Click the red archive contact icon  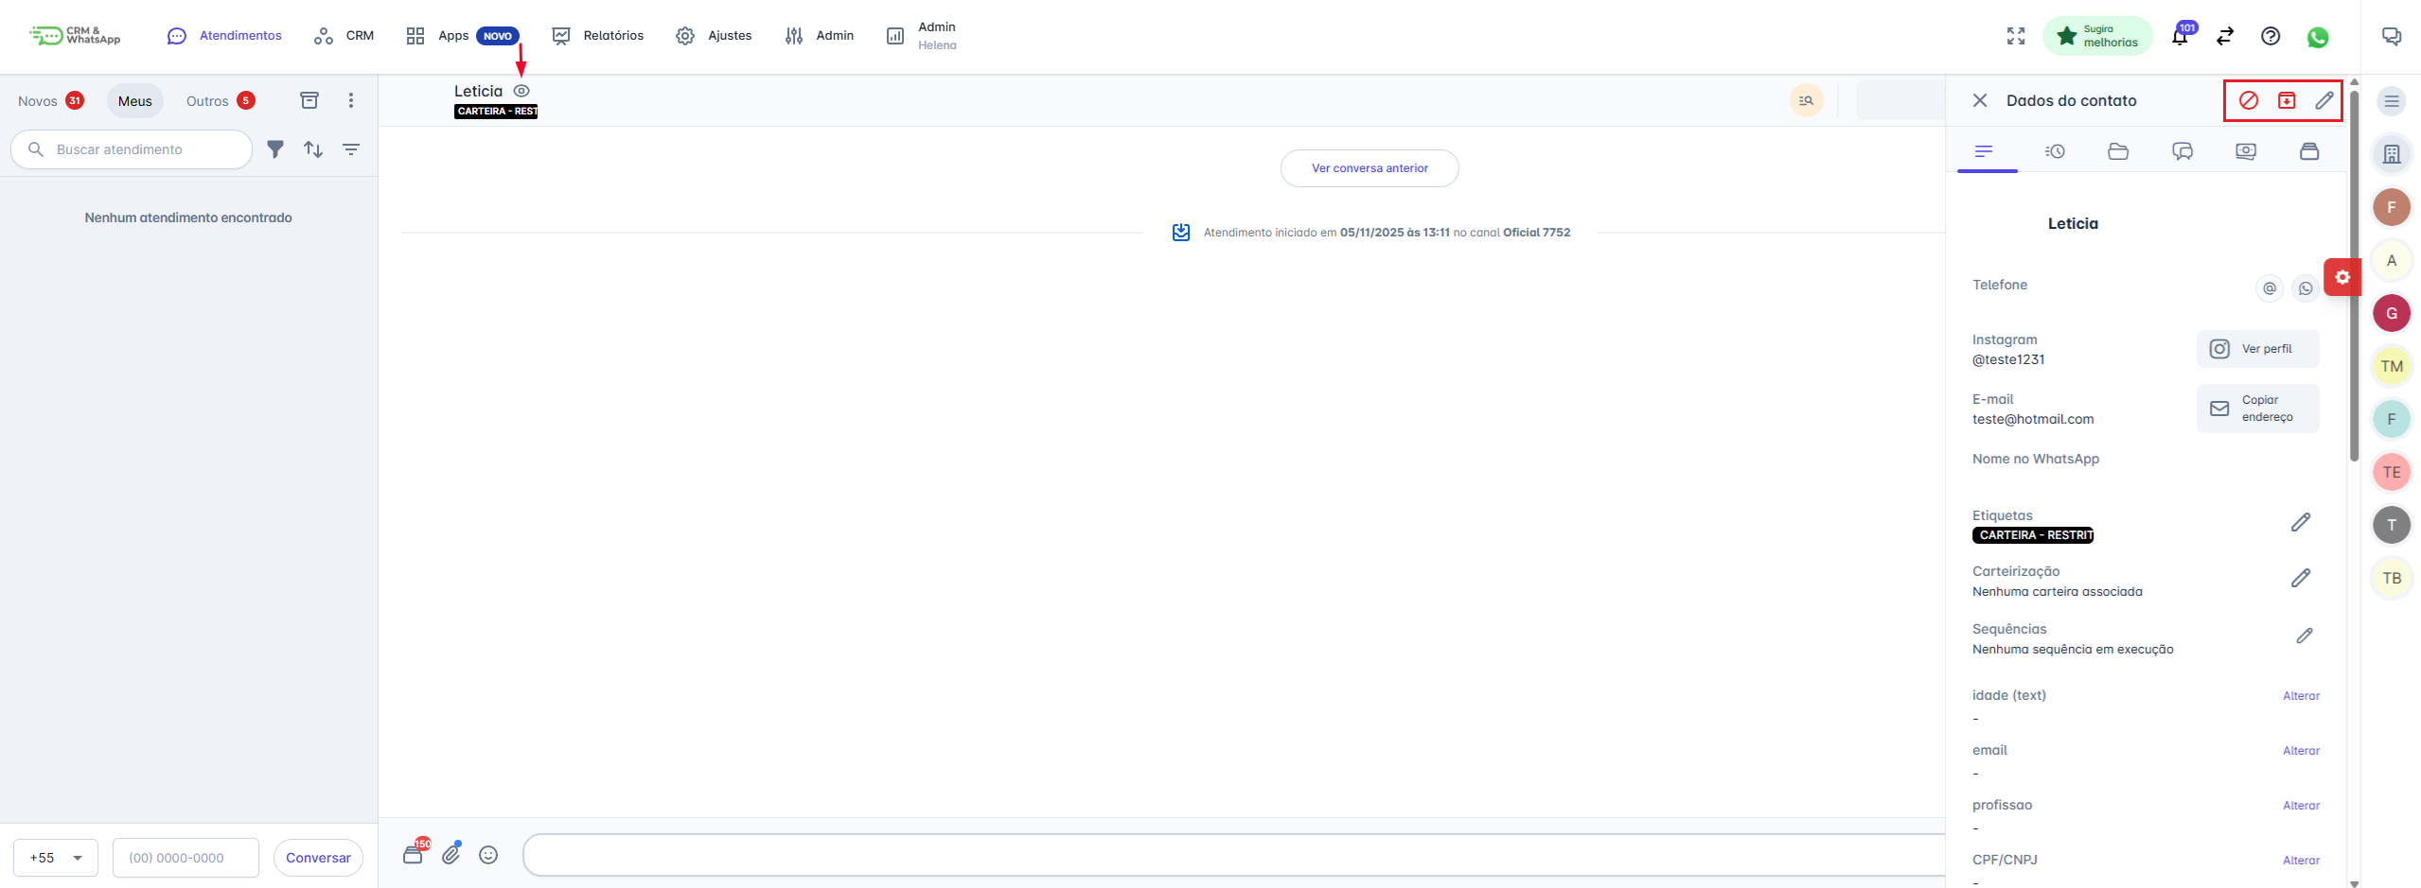click(x=2286, y=100)
